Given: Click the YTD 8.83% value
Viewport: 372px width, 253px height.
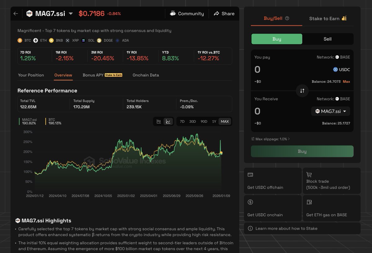Looking at the screenshot, I should pyautogui.click(x=170, y=58).
